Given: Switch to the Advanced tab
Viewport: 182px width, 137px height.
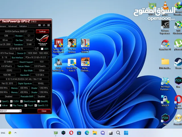Looking at the screenshot, I should coord(12,26).
